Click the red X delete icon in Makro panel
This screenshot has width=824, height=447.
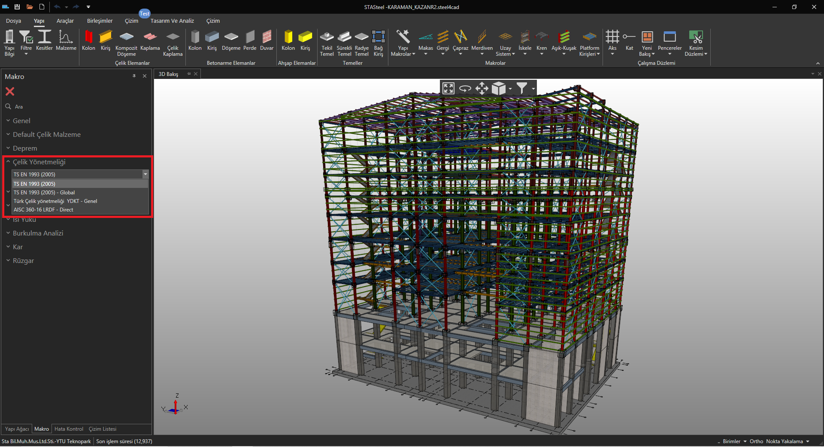click(10, 91)
